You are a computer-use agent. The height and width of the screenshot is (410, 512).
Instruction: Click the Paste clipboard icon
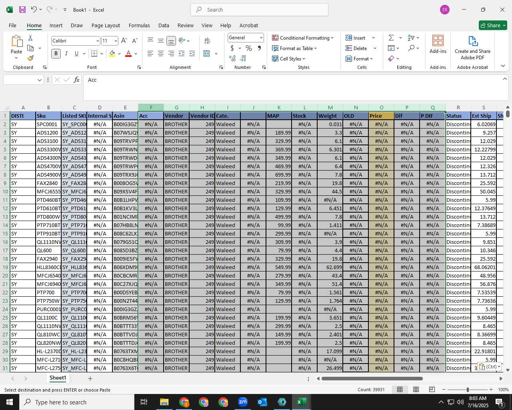(x=16, y=41)
